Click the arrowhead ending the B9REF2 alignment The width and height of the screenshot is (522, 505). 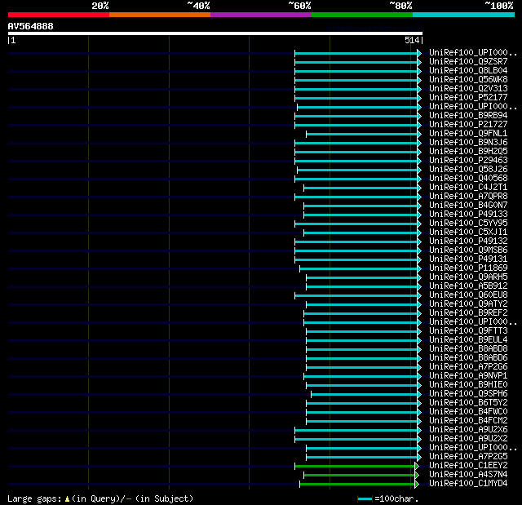pos(419,313)
